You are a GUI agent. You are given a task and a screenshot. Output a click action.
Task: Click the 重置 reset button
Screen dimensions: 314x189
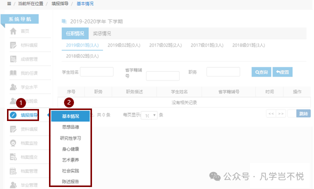(x=282, y=72)
